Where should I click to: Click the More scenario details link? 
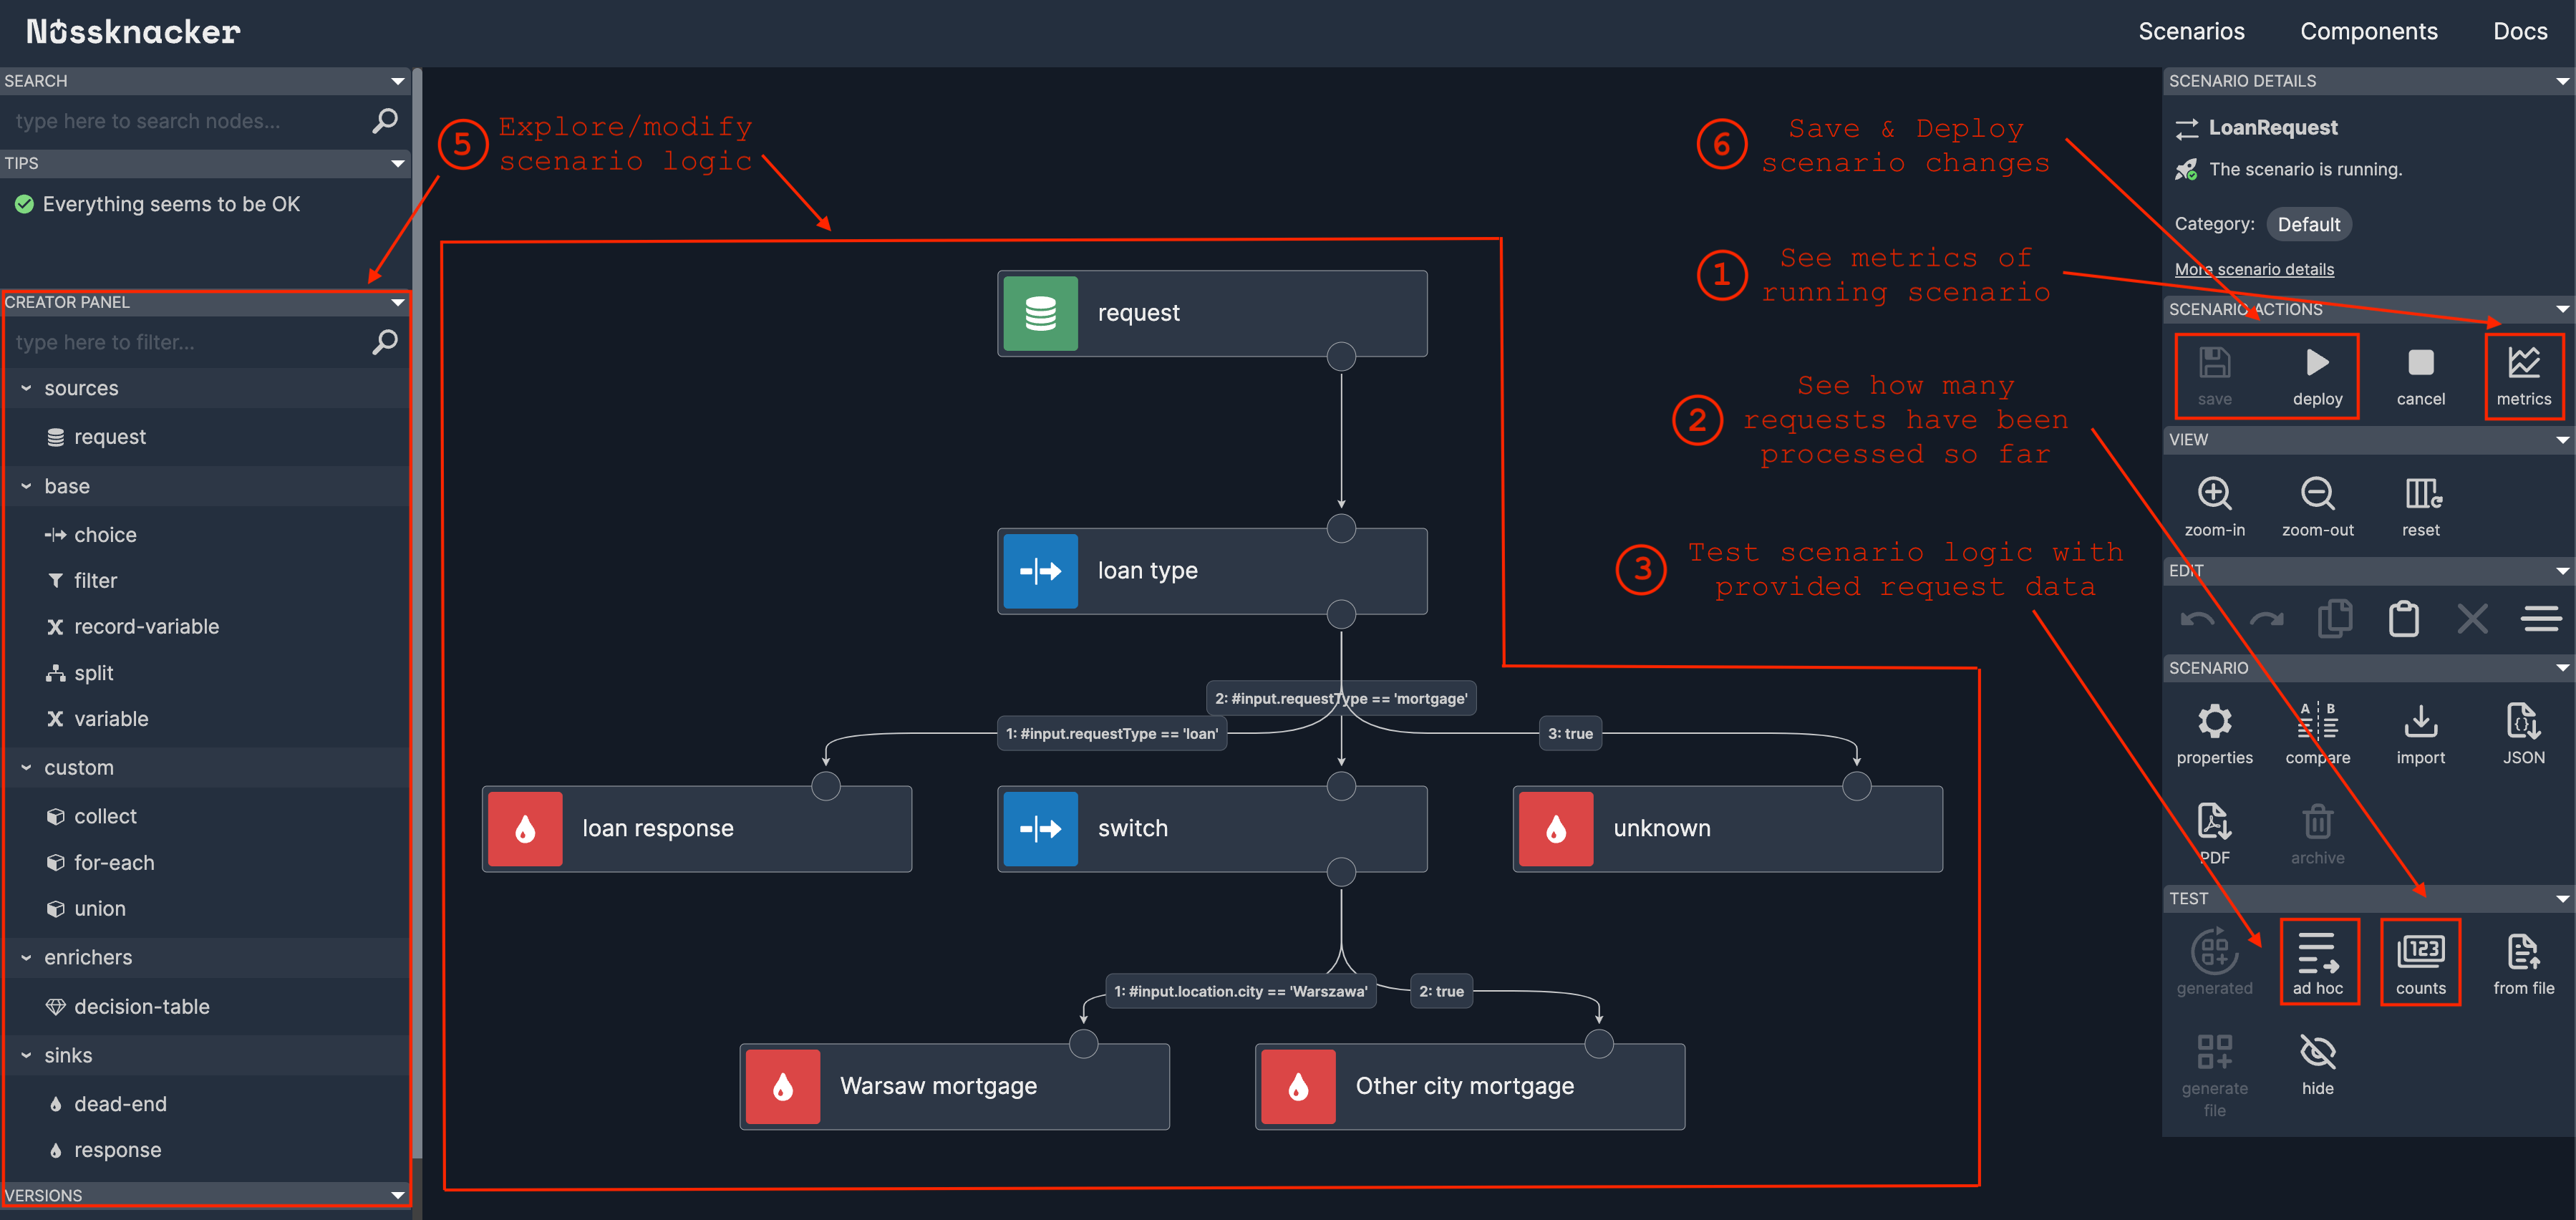(x=2254, y=269)
